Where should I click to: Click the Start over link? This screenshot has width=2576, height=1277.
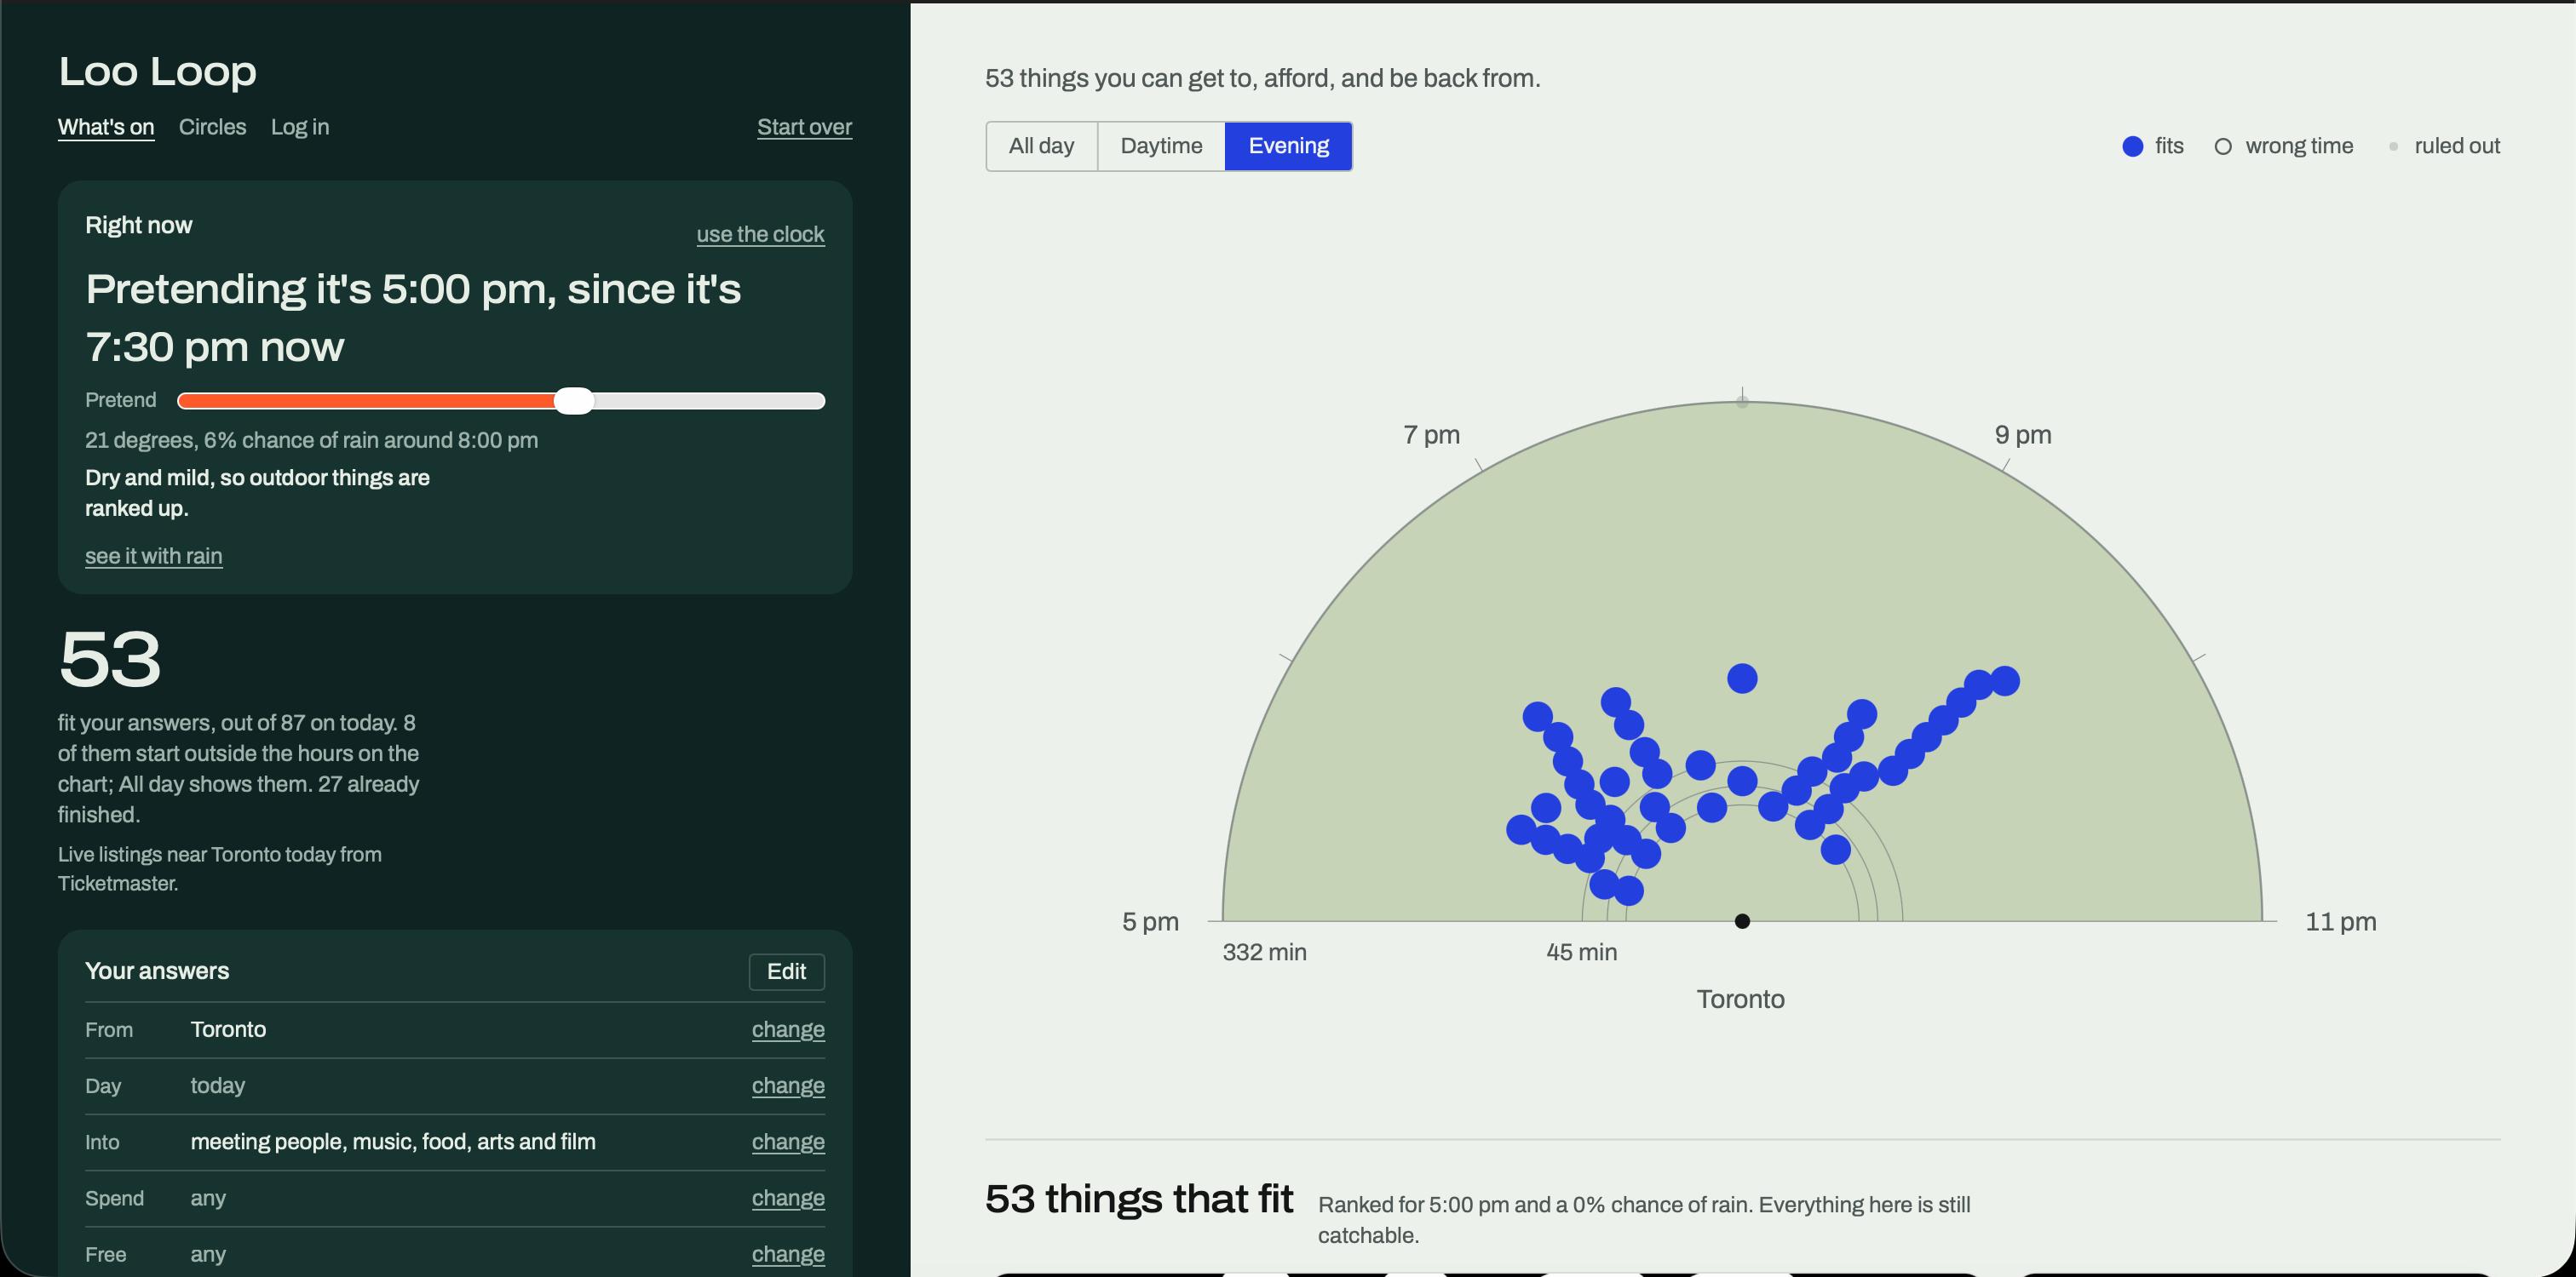804,127
